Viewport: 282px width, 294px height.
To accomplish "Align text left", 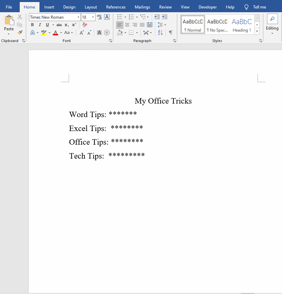I will [119, 25].
